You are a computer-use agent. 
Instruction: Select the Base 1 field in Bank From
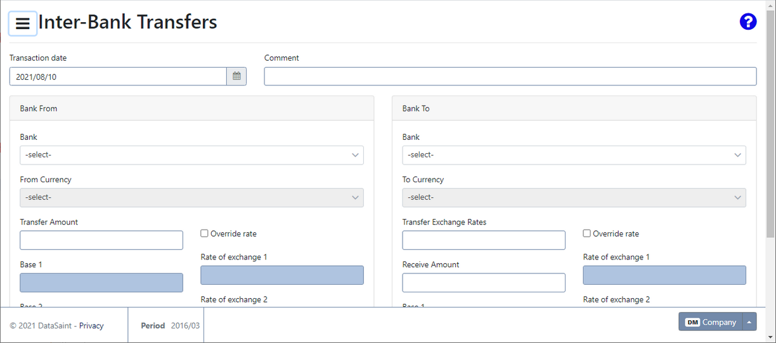(x=101, y=283)
